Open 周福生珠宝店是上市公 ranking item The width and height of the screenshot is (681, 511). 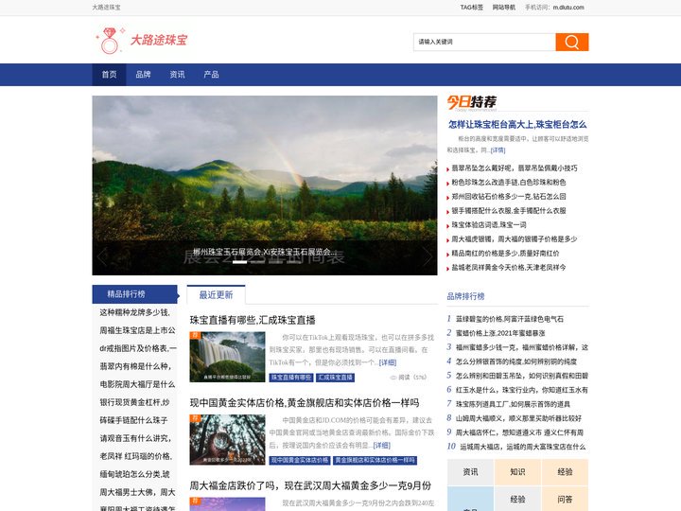click(138, 330)
